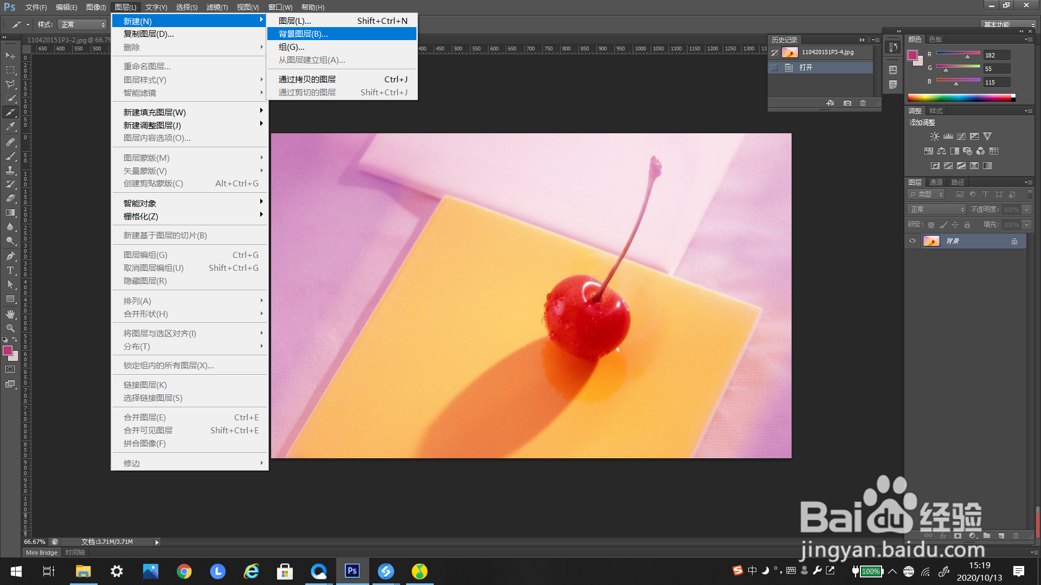
Task: Toggle history state checkbox beside 打开
Action: (774, 68)
